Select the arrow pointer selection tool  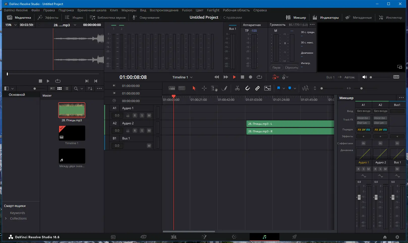coord(194,88)
